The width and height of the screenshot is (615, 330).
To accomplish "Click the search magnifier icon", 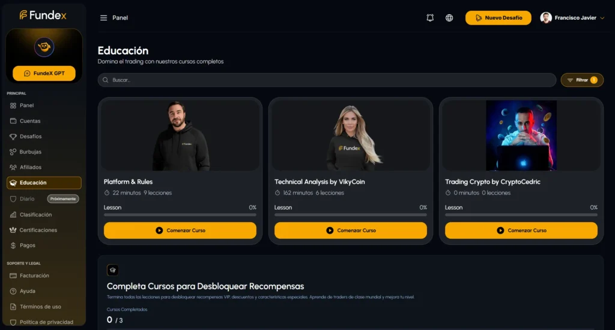I will tap(106, 80).
